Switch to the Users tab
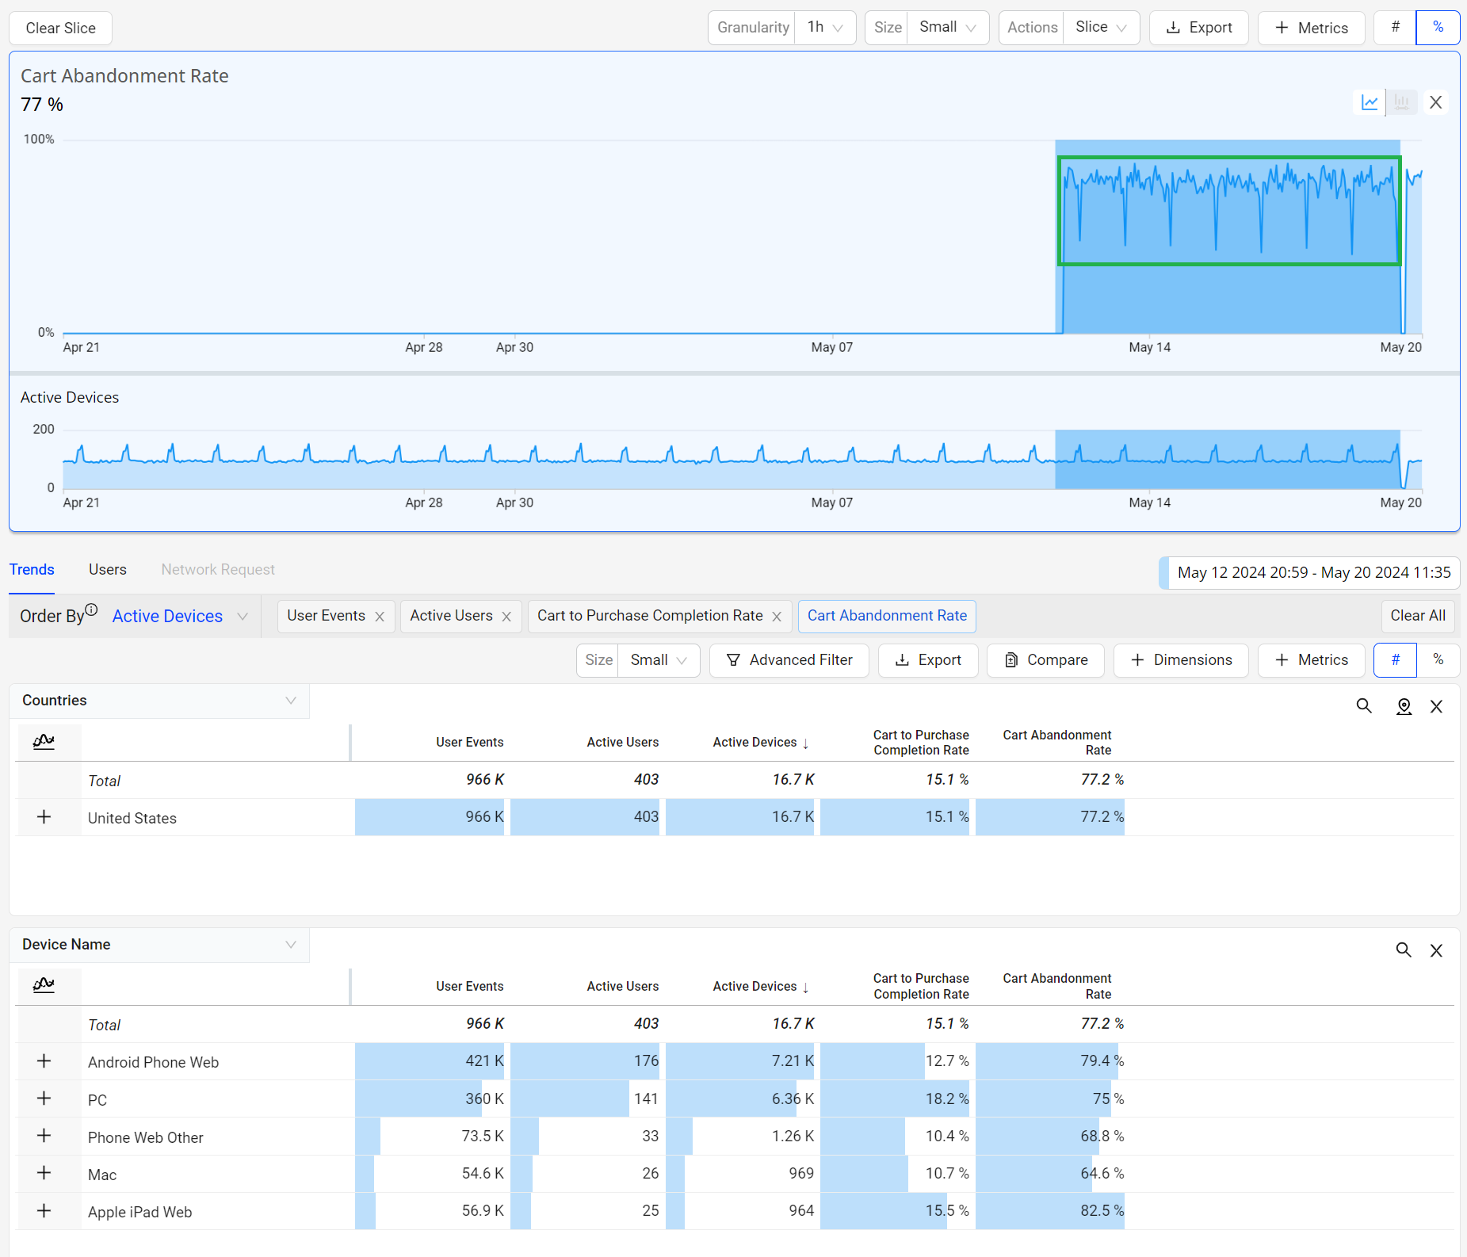The height and width of the screenshot is (1257, 1467). (x=108, y=570)
